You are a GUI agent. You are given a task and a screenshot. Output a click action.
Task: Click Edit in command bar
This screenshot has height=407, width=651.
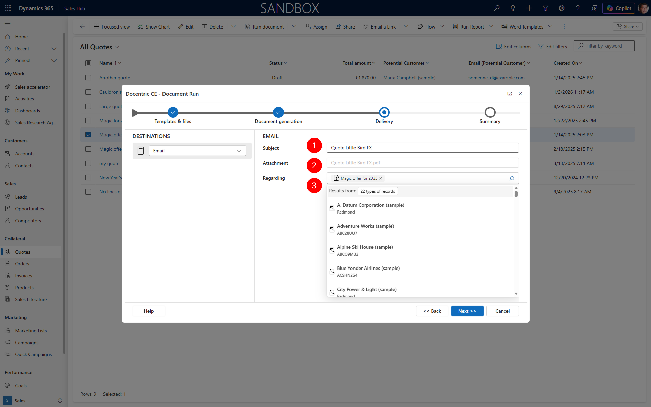coord(186,26)
